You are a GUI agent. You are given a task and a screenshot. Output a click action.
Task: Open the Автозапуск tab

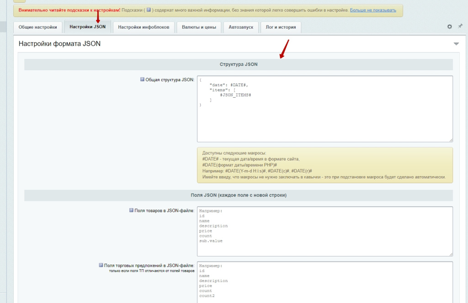[241, 27]
